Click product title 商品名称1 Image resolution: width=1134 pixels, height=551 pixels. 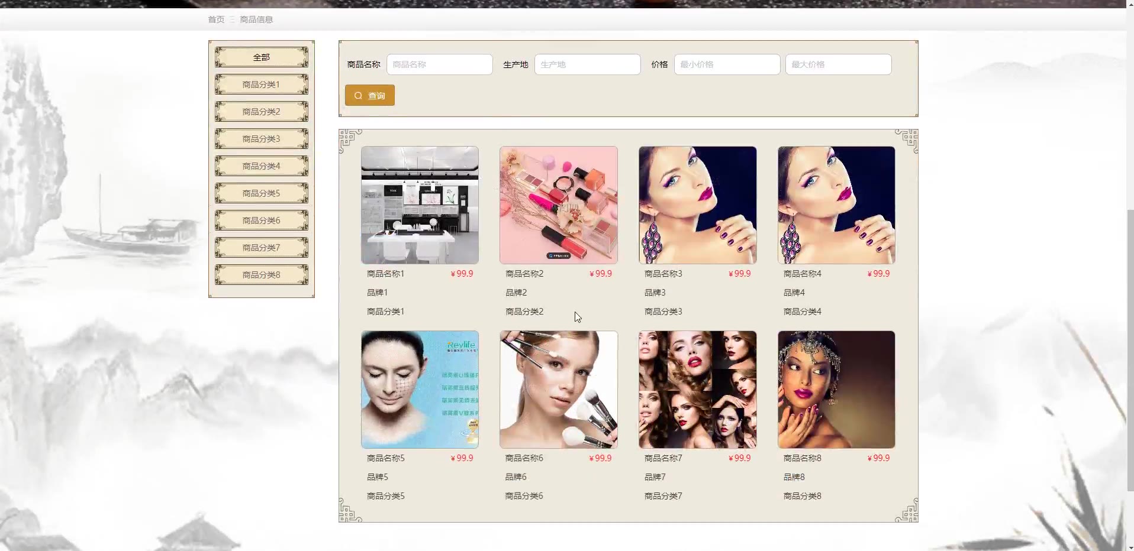click(385, 274)
